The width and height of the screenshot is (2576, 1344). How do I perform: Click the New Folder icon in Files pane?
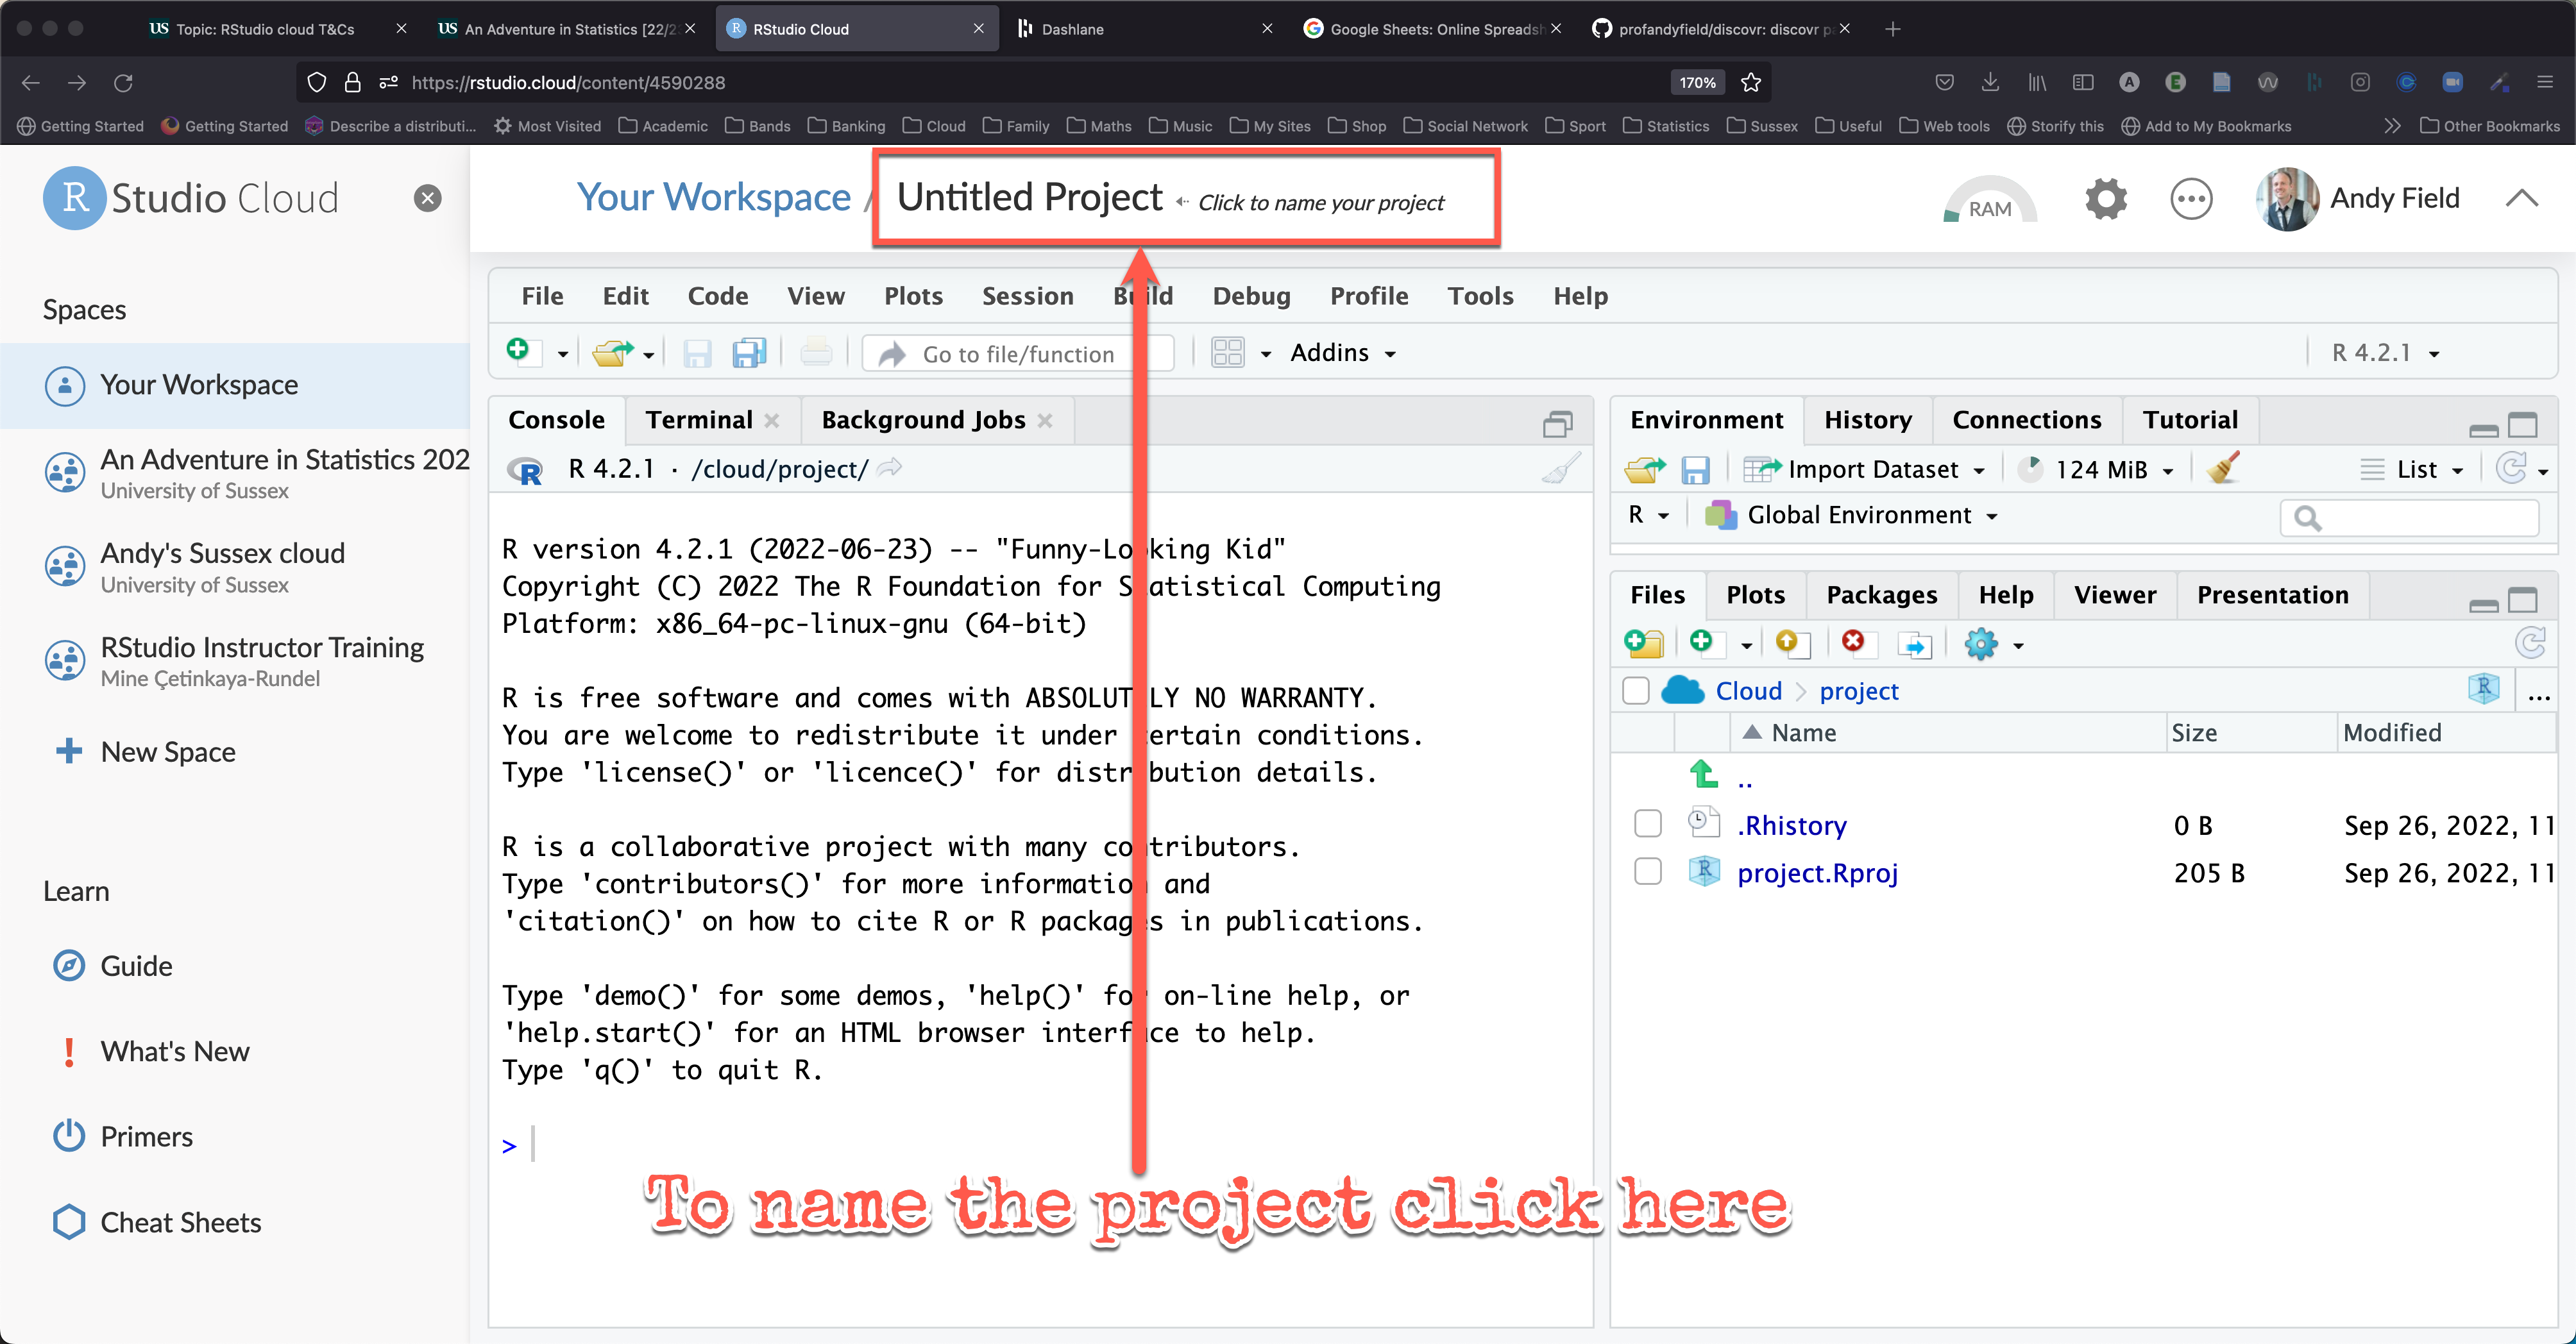point(1643,644)
